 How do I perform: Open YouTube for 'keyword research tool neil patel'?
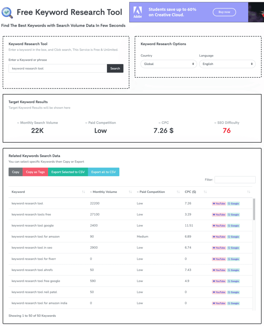point(219,292)
